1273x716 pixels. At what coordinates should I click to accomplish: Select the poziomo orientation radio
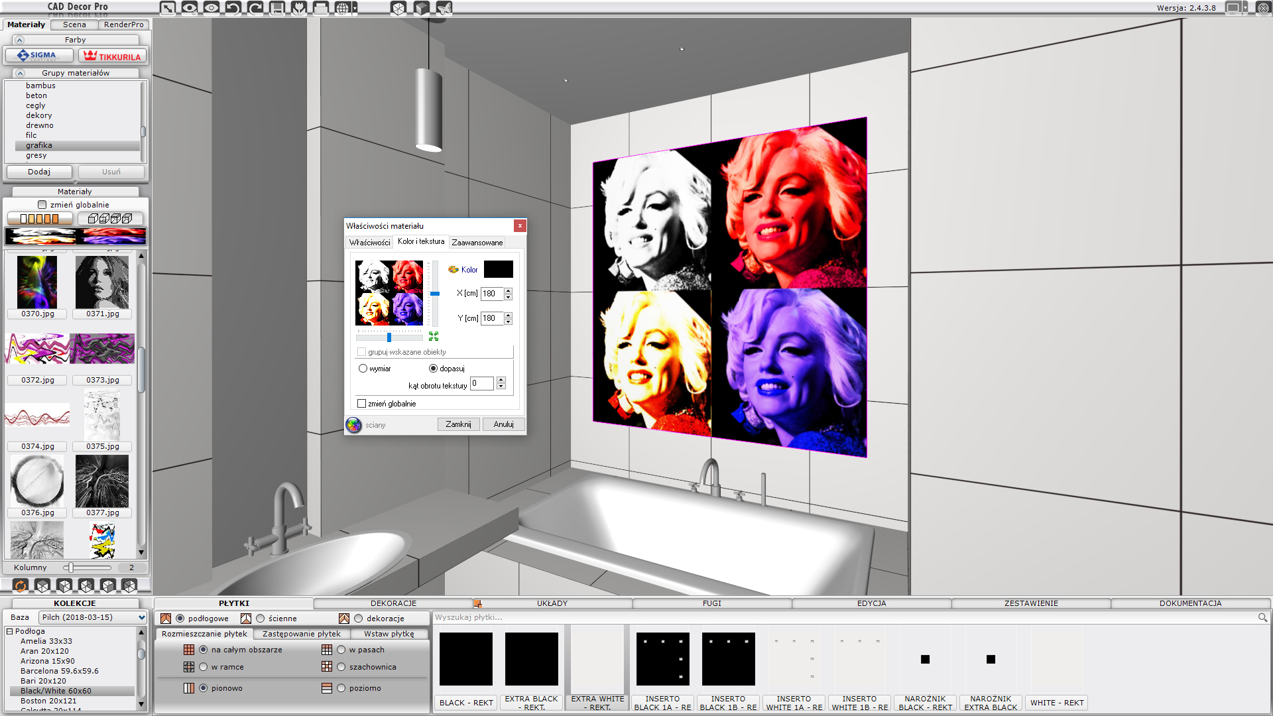click(x=341, y=688)
